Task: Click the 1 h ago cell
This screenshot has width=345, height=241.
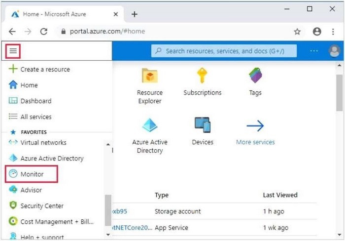Action: point(274,211)
